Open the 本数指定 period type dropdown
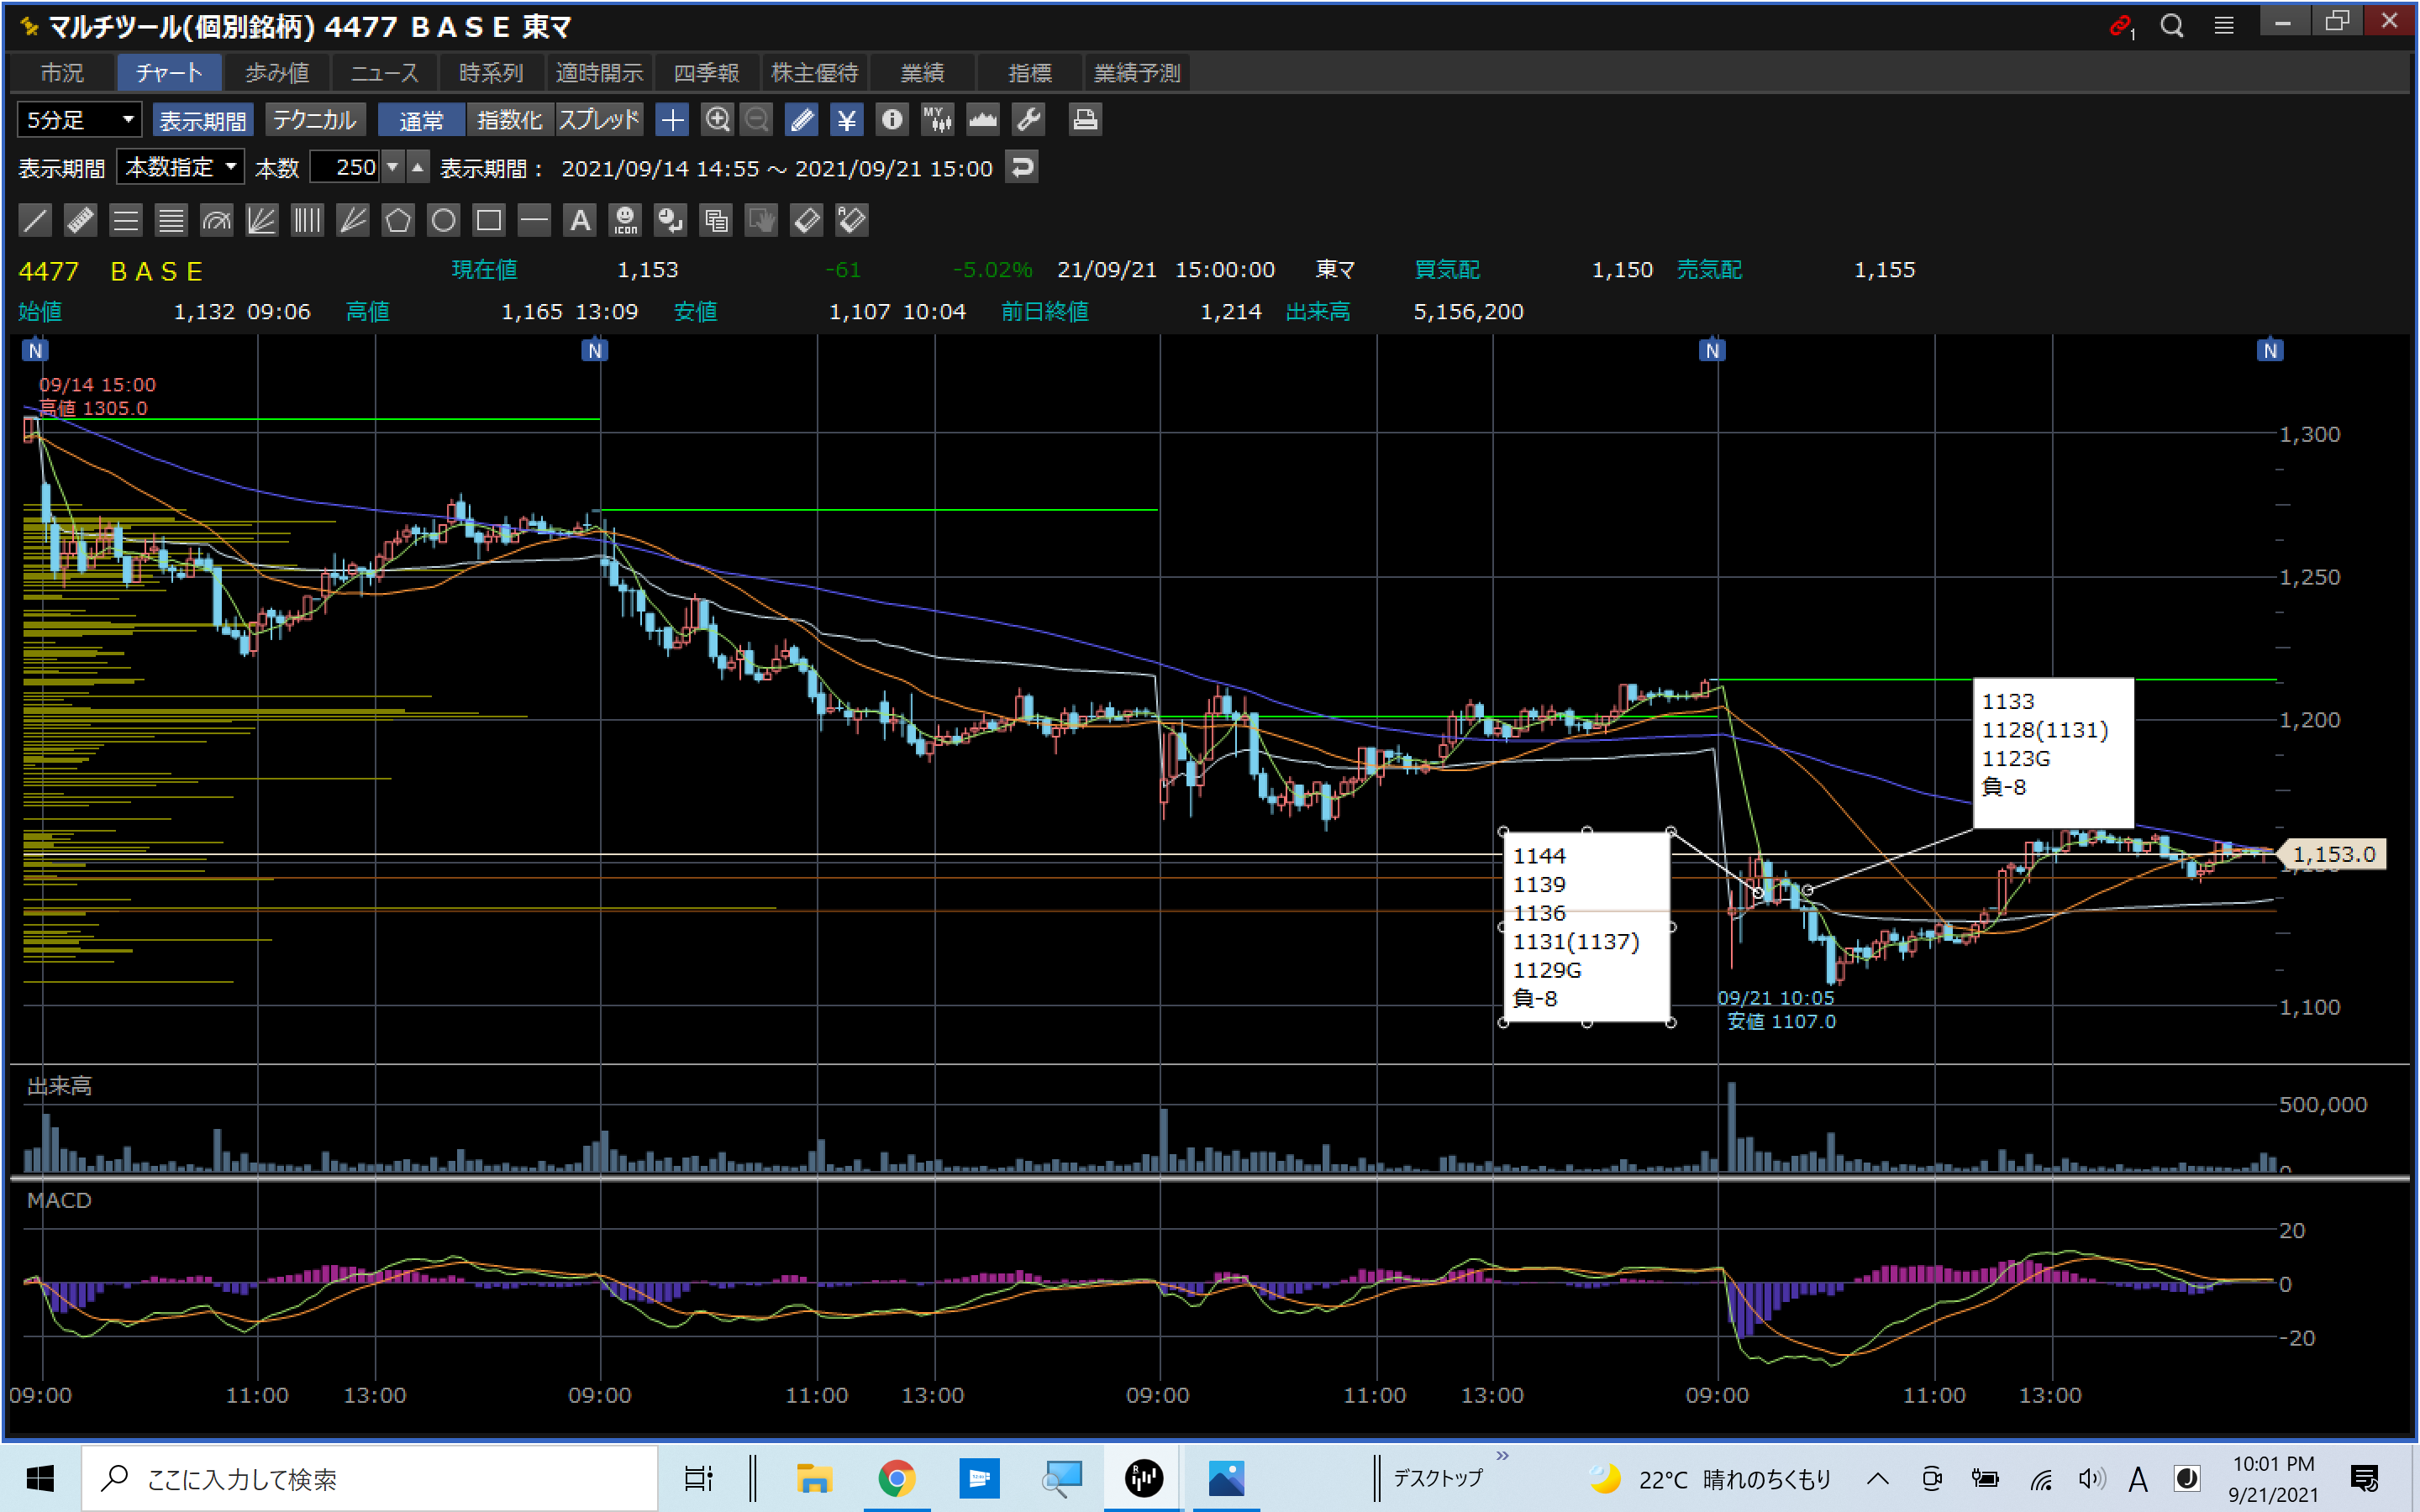Screen dimensions: 2420x1512 pos(181,167)
